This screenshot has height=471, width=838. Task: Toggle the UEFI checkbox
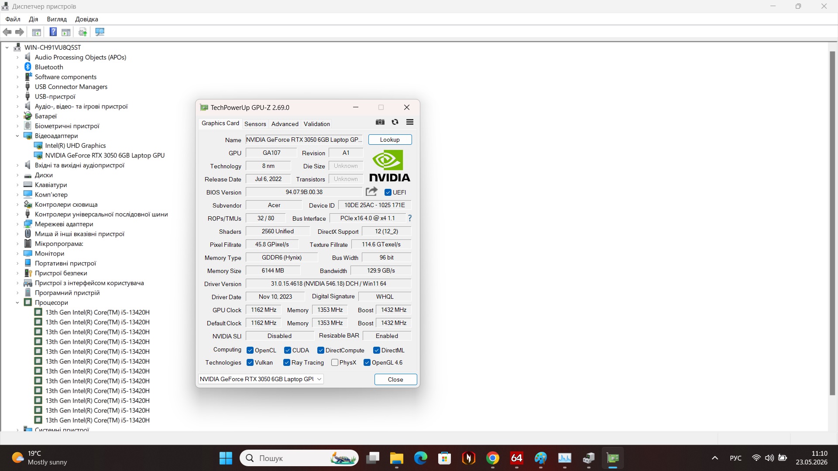point(388,192)
